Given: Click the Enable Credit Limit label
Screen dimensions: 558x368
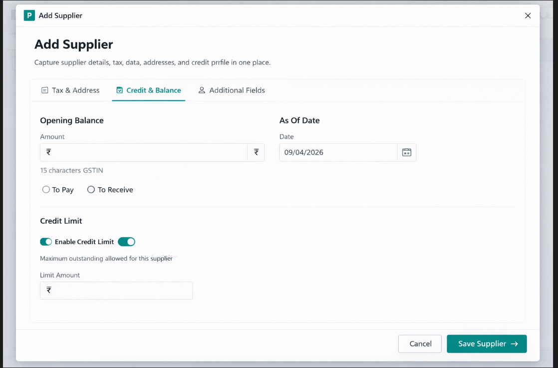Looking at the screenshot, I should click(84, 242).
